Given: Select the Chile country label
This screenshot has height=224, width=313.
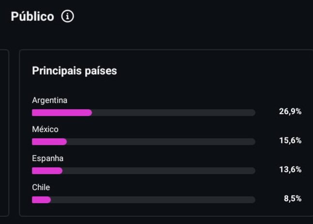Looking at the screenshot, I should 41,188.
